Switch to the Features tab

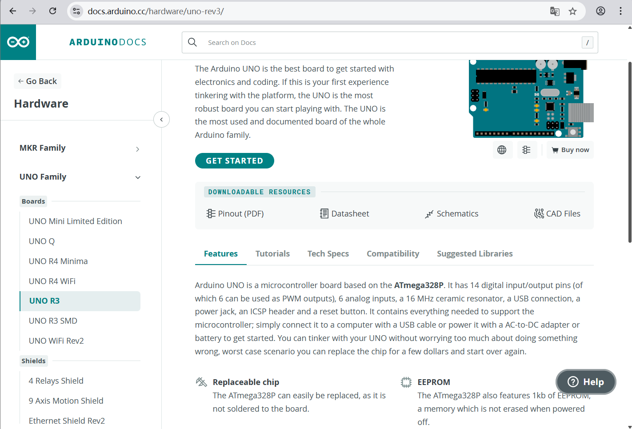tap(221, 254)
